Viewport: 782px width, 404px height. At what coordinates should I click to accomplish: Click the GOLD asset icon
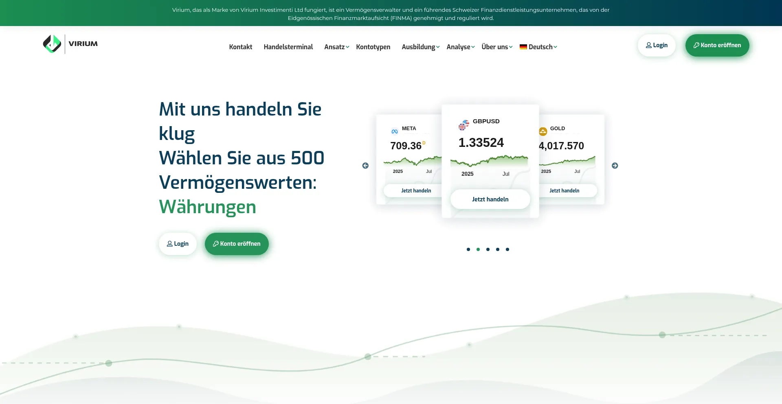(x=543, y=131)
